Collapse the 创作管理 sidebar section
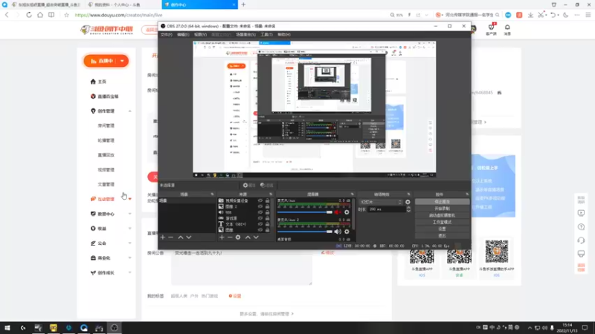 pos(129,111)
